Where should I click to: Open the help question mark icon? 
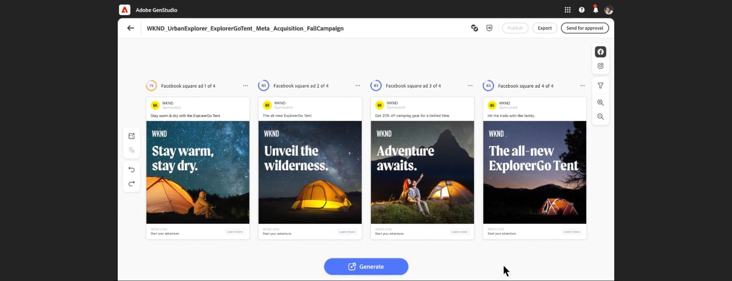tap(581, 10)
